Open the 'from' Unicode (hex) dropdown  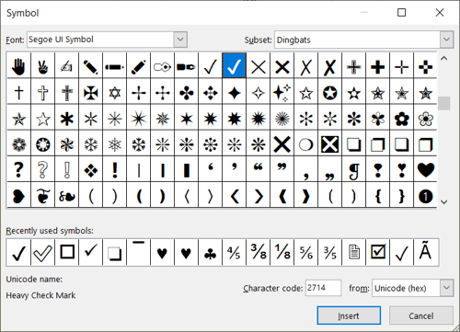point(446,288)
